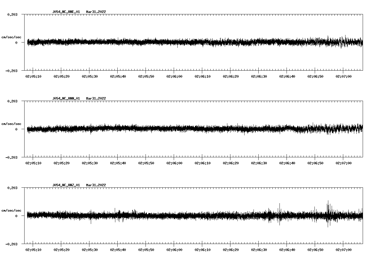The height and width of the screenshot is (260, 383).
Task: Click the HNZ waveform trace
Action: tap(195, 216)
